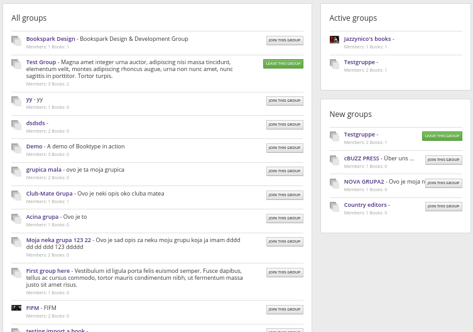The width and height of the screenshot is (473, 332).
Task: Open the Test Group link
Action: 41,62
